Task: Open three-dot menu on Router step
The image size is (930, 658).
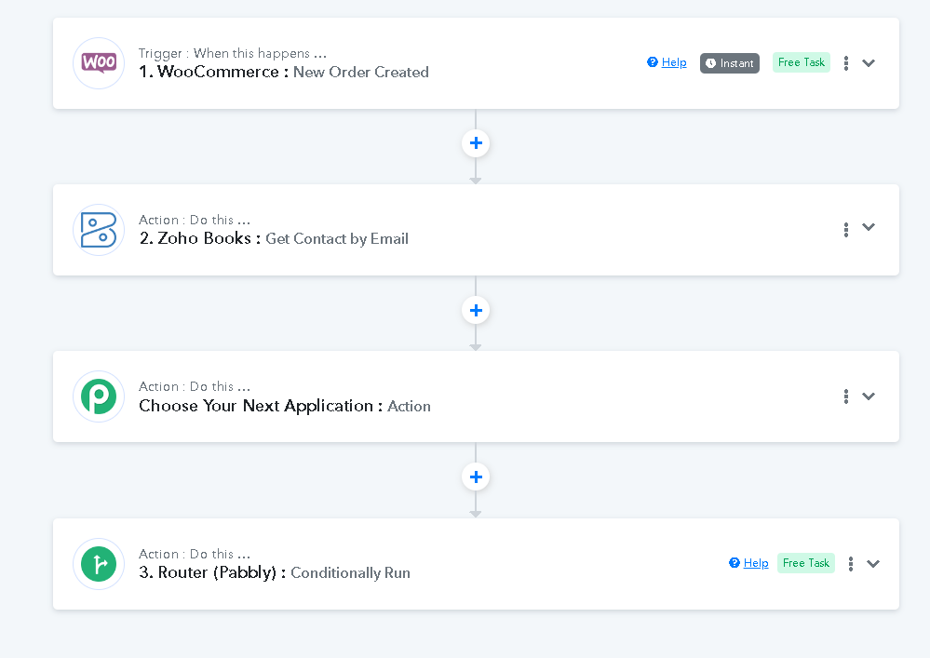Action: pyautogui.click(x=851, y=564)
